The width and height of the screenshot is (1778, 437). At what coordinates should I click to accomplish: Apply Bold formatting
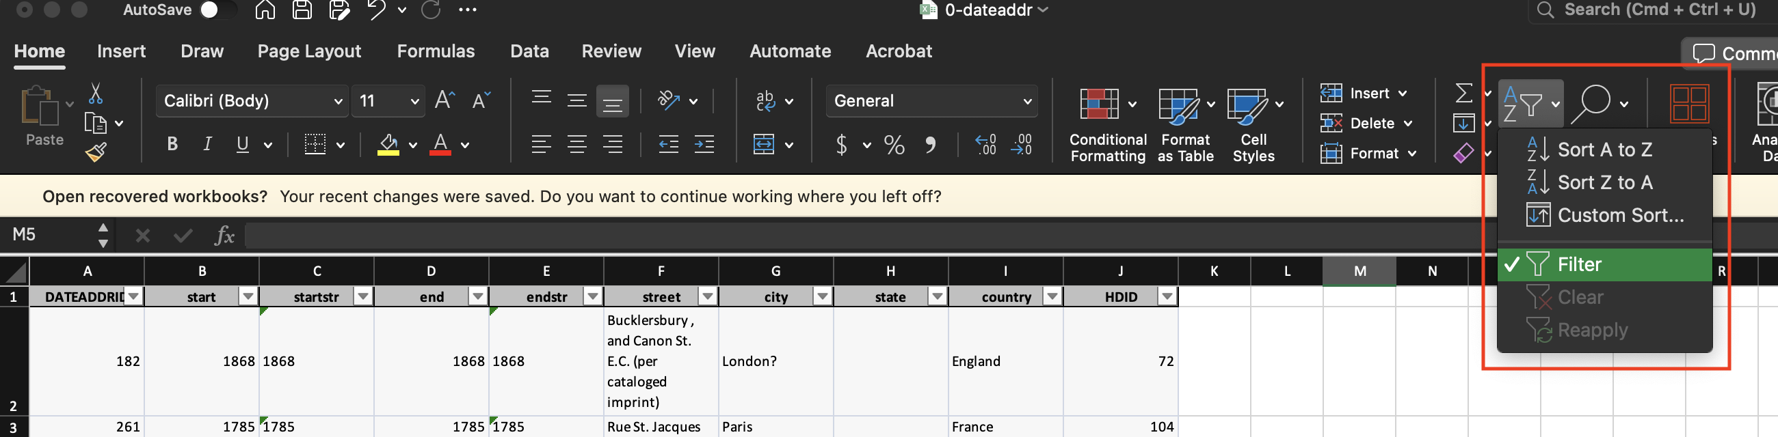(x=172, y=144)
